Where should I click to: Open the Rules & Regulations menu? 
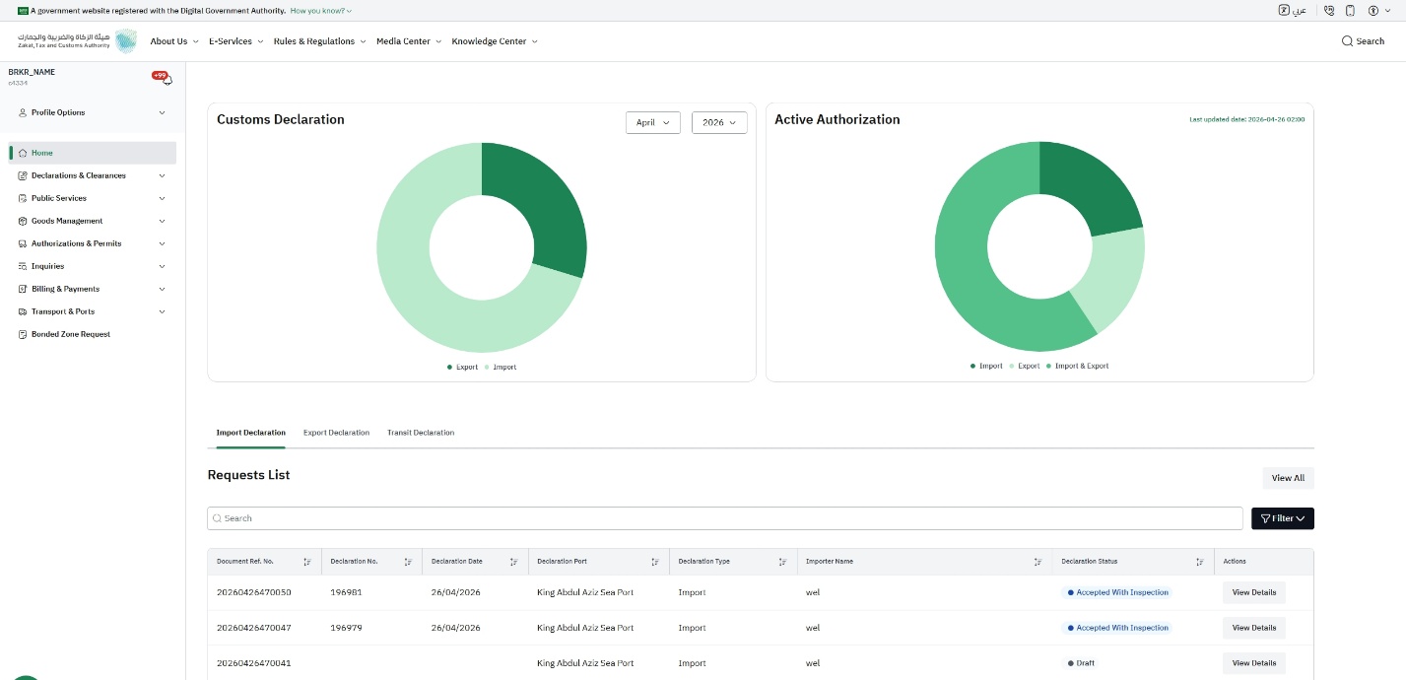(x=320, y=41)
